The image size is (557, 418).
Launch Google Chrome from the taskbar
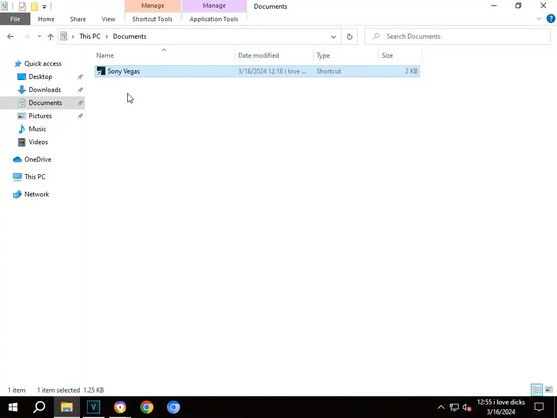147,407
